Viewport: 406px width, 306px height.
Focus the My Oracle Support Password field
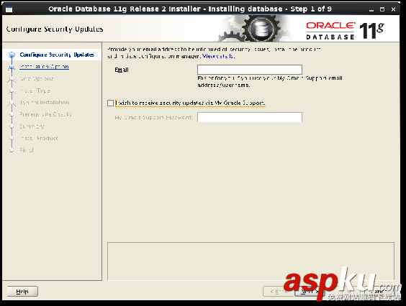point(250,117)
